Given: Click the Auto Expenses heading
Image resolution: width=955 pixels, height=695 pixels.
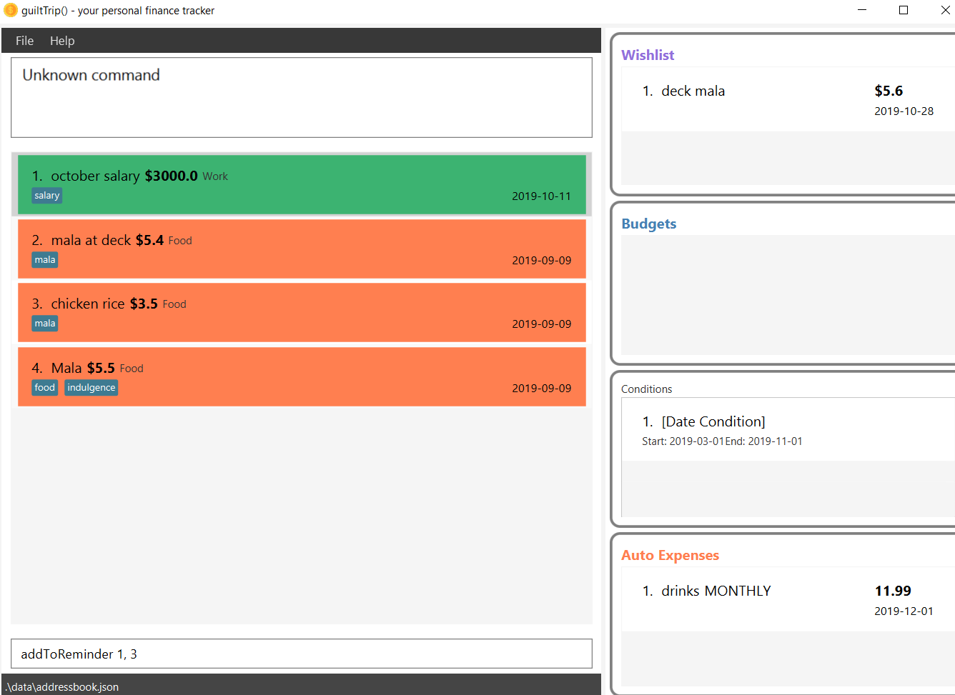Looking at the screenshot, I should click(671, 555).
